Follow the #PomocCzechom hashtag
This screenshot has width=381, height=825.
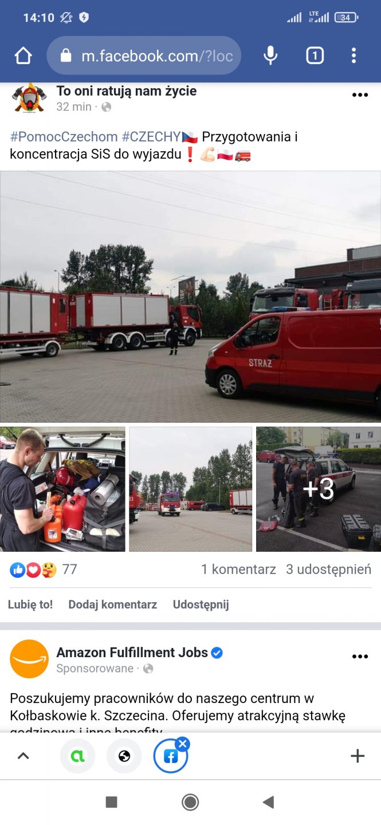pyautogui.click(x=64, y=137)
